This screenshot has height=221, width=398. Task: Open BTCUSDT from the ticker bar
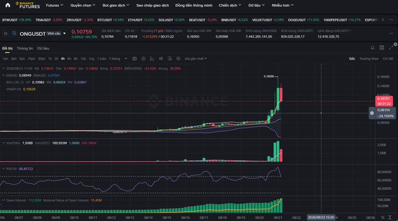(111, 20)
